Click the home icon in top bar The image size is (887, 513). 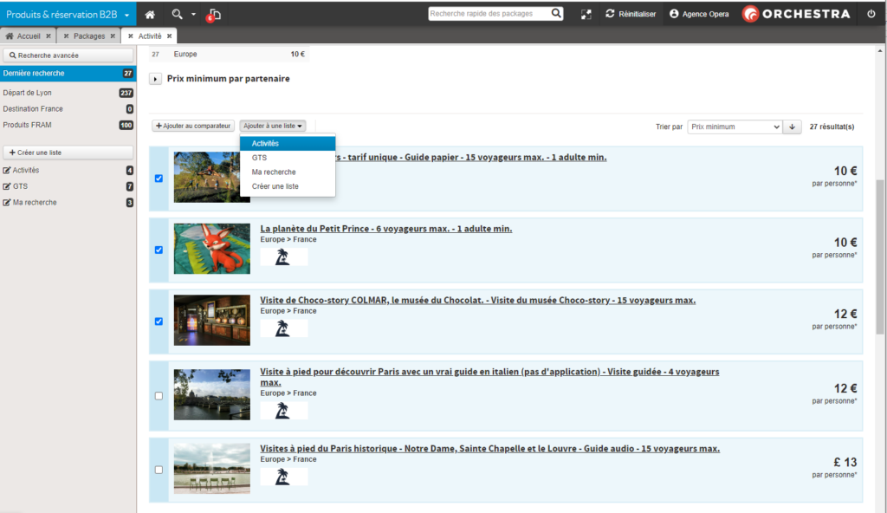click(150, 14)
